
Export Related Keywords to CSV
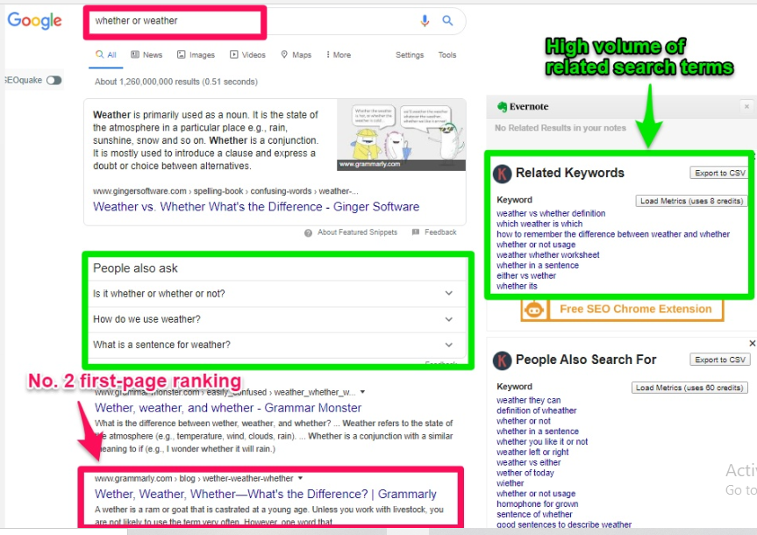click(x=720, y=173)
